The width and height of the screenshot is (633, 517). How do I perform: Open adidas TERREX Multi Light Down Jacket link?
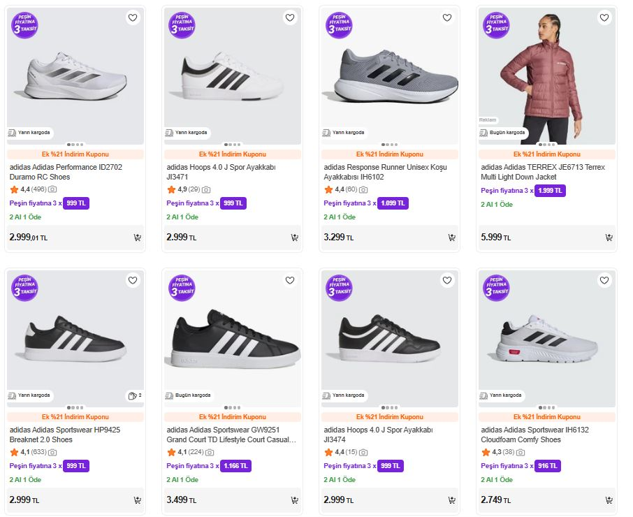click(x=543, y=172)
